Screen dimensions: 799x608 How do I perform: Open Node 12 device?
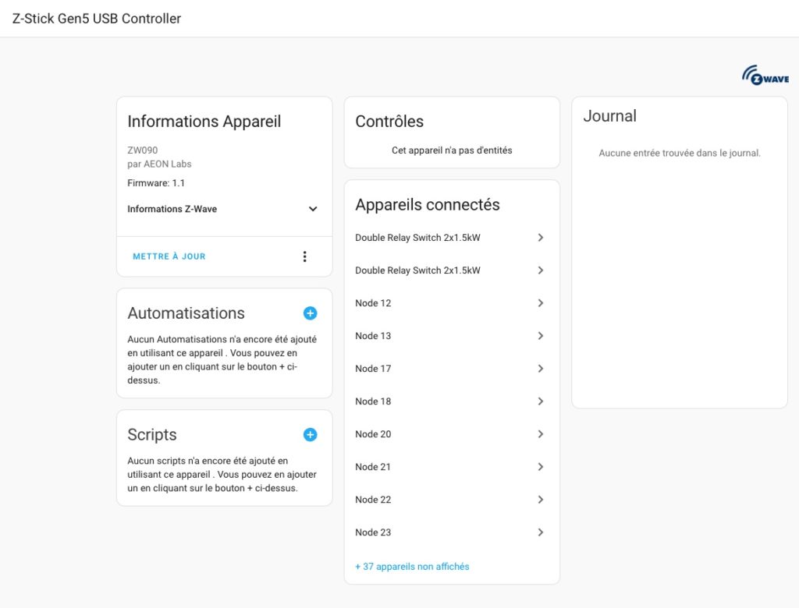pyautogui.click(x=450, y=303)
